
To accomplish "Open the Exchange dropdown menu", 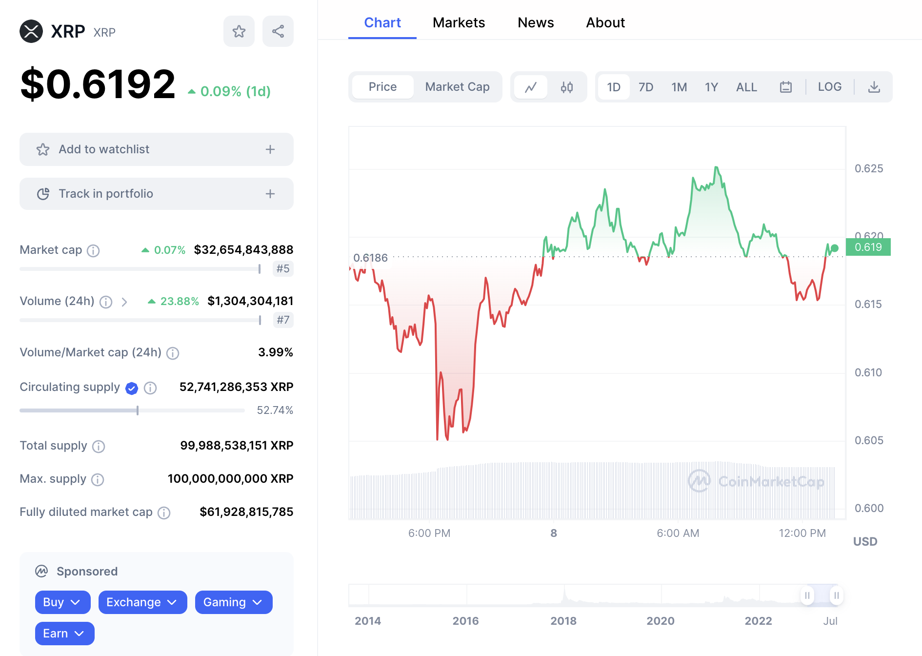I will pyautogui.click(x=142, y=602).
